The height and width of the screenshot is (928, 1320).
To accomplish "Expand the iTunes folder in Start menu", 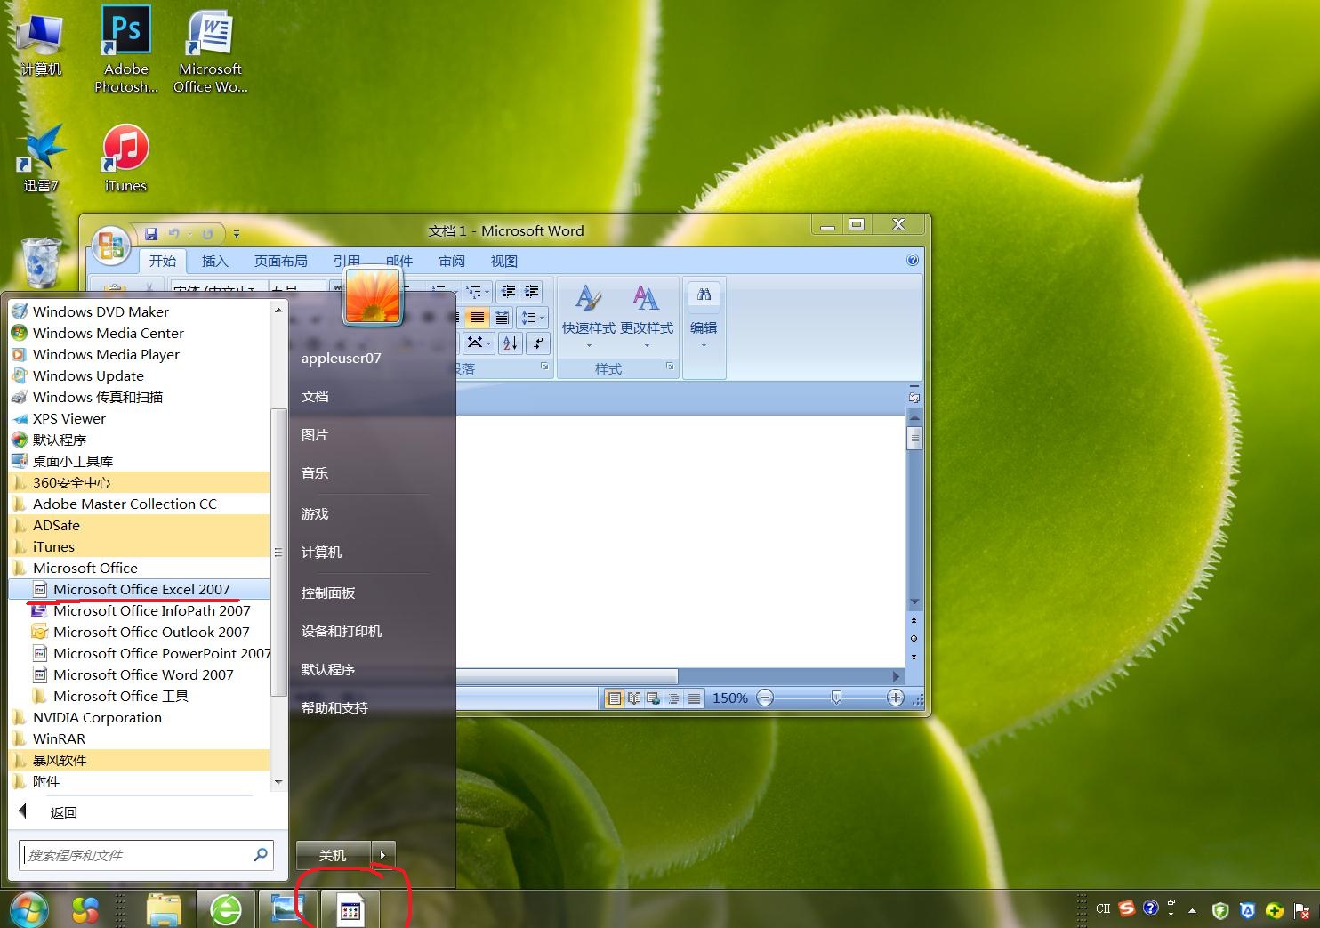I will coord(140,546).
